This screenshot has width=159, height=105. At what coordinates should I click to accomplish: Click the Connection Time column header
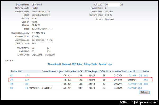(118, 72)
